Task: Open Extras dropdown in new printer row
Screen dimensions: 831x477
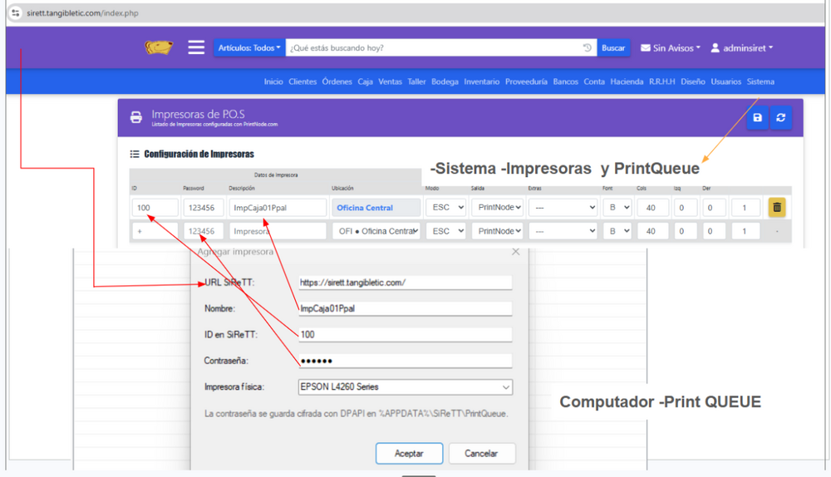Action: (x=563, y=231)
